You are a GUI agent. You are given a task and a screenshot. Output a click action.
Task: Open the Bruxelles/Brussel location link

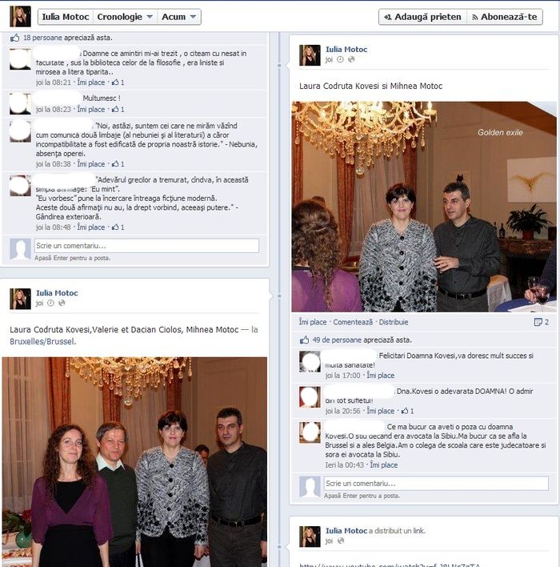tap(42, 341)
